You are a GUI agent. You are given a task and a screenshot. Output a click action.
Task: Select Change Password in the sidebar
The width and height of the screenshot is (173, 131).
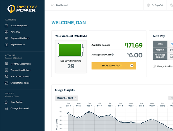click(19, 109)
